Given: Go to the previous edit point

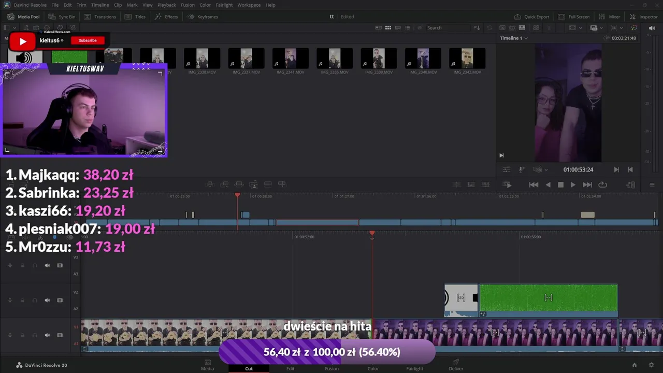Looking at the screenshot, I should tap(630, 169).
